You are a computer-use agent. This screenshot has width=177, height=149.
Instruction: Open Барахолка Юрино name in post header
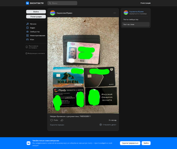tap(64, 13)
